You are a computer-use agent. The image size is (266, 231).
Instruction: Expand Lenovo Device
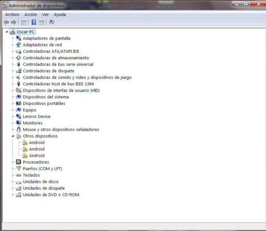(13, 116)
